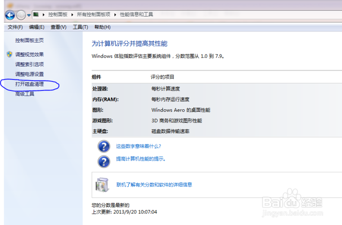
Task: Click help icon beside 这些数字意味着什么
Action: pyautogui.click(x=104, y=146)
